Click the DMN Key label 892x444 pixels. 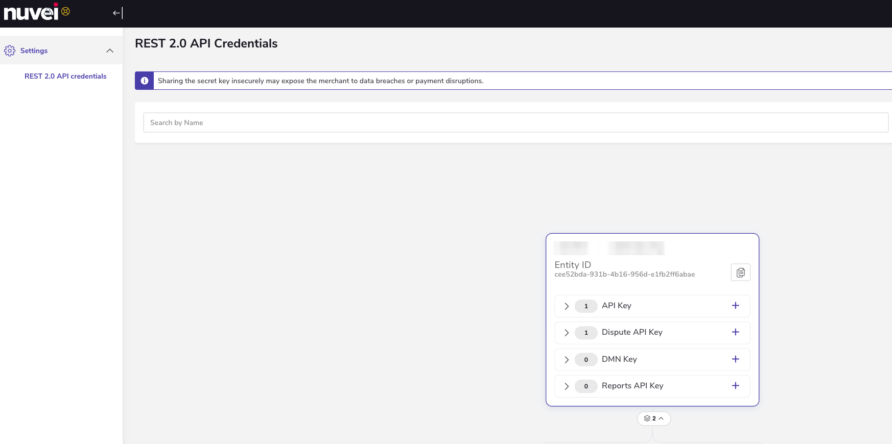click(619, 359)
